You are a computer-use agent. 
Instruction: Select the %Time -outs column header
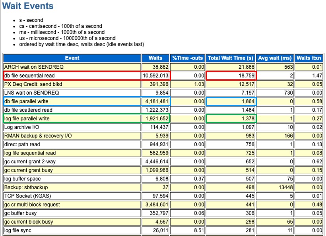click(187, 58)
